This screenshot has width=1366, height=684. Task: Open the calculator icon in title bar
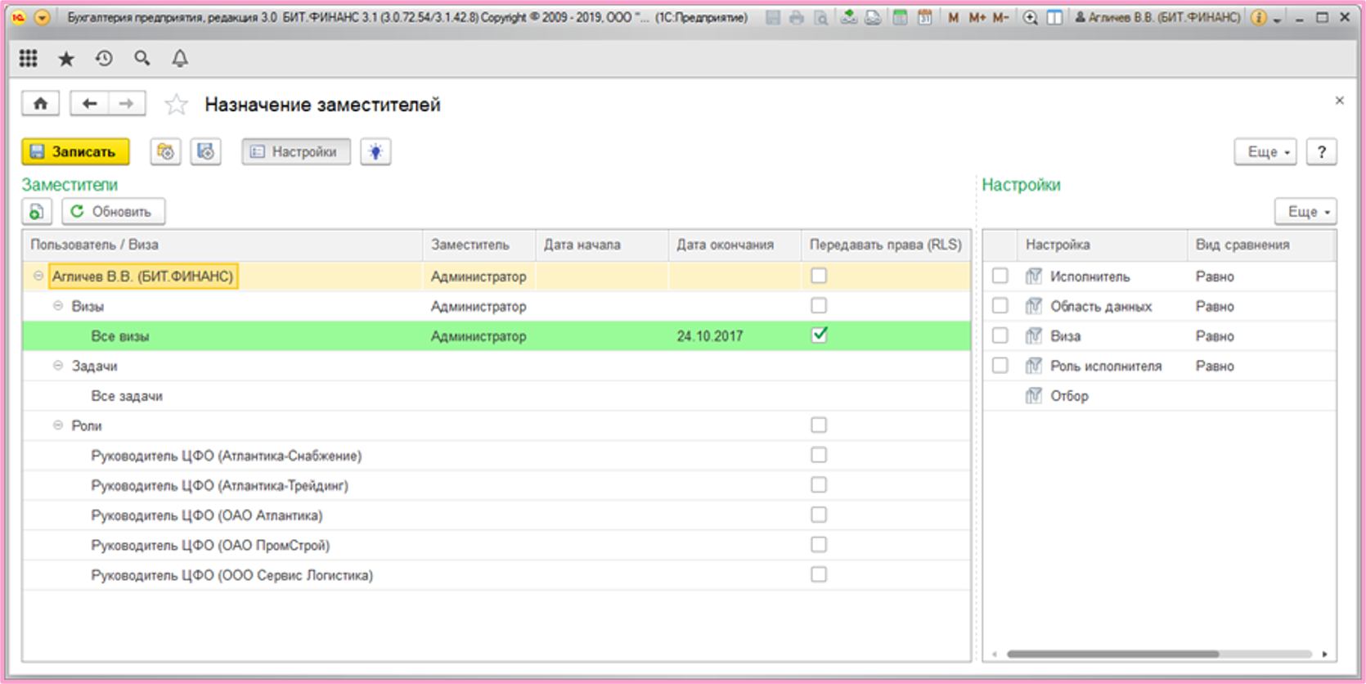(x=900, y=17)
